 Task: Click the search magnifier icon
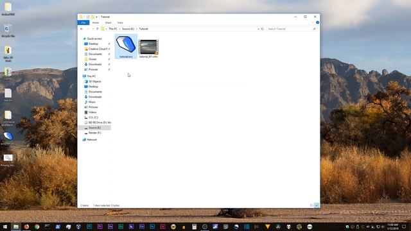(314, 29)
